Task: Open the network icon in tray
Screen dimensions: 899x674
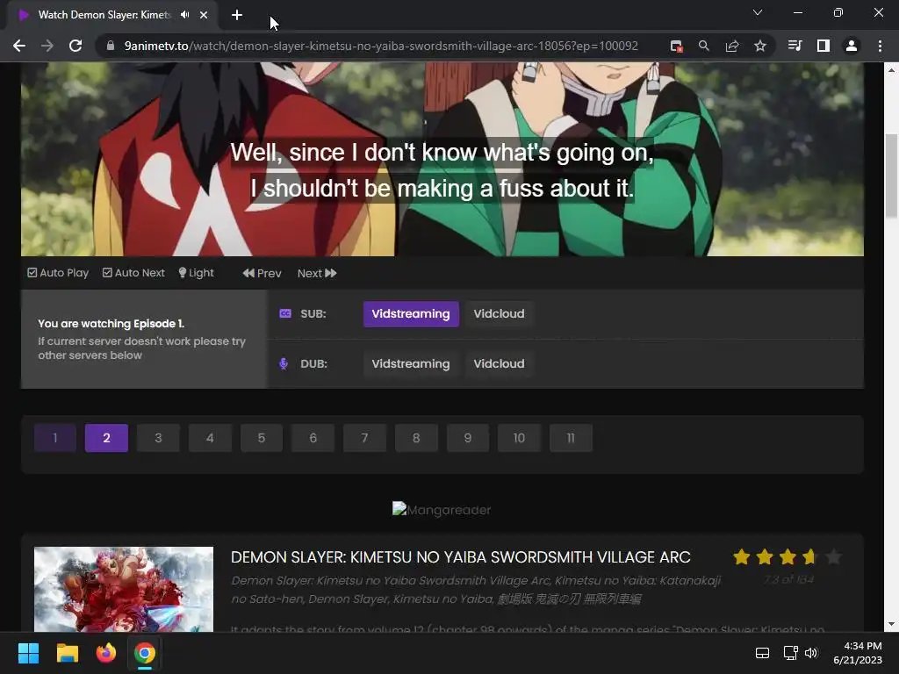Action: [x=791, y=653]
